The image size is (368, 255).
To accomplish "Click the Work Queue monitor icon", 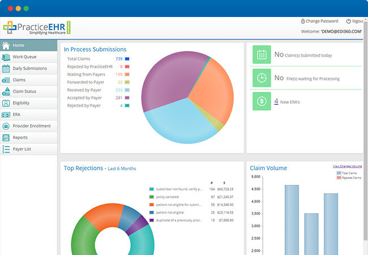I will (x=6, y=57).
